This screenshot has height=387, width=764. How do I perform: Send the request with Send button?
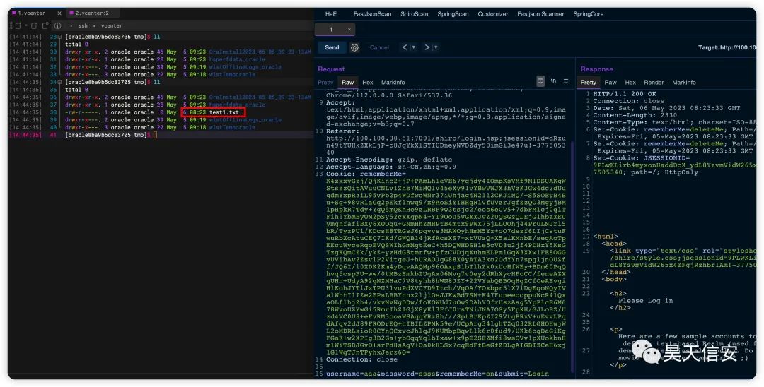(332, 47)
